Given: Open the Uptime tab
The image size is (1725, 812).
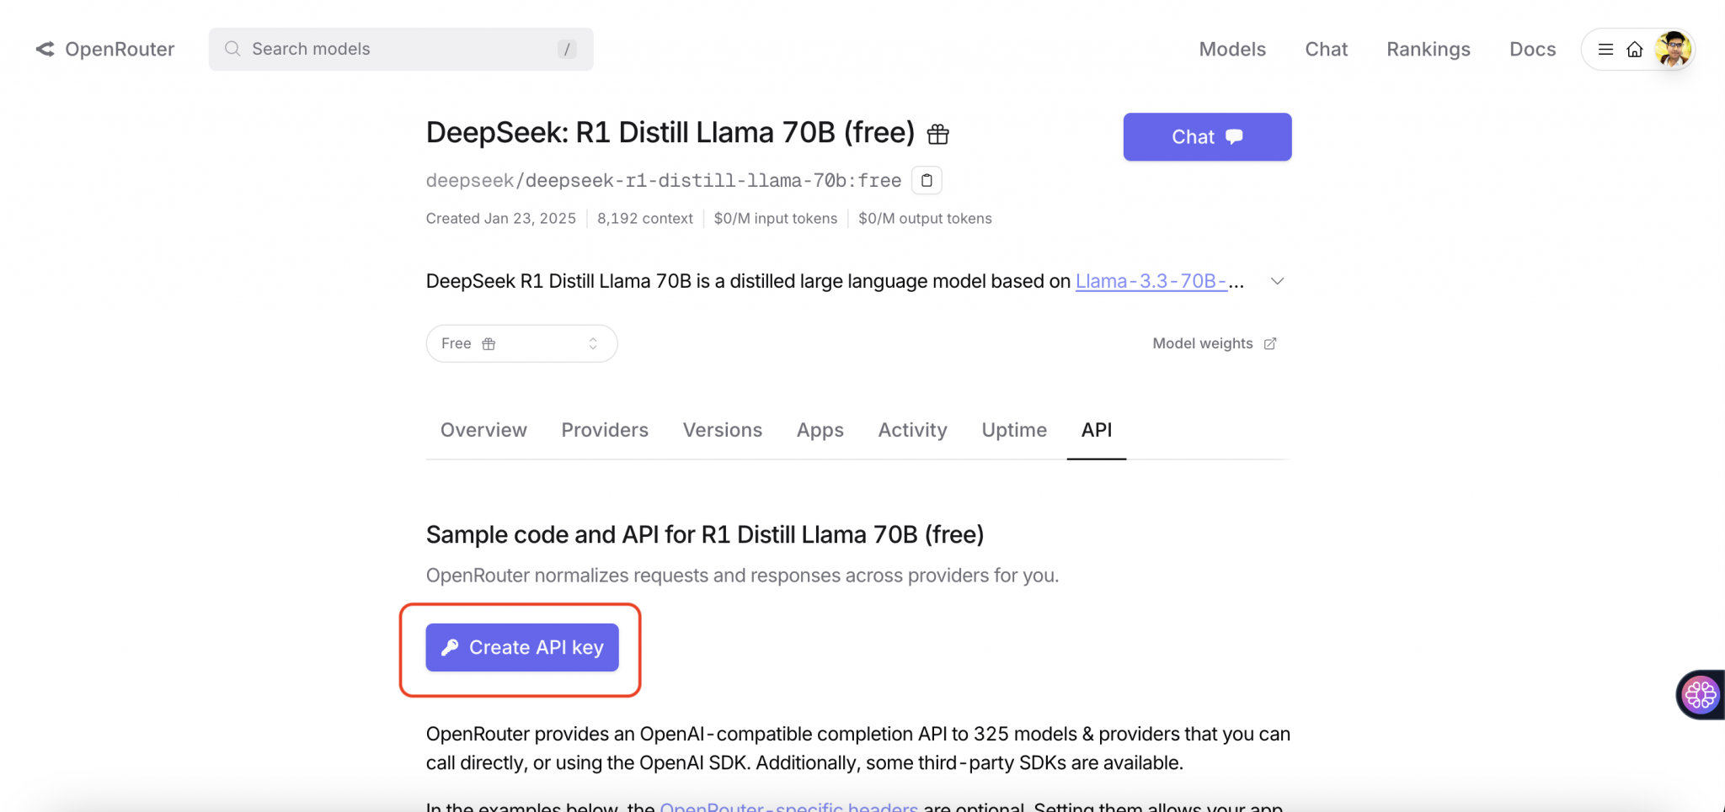Looking at the screenshot, I should 1013,430.
